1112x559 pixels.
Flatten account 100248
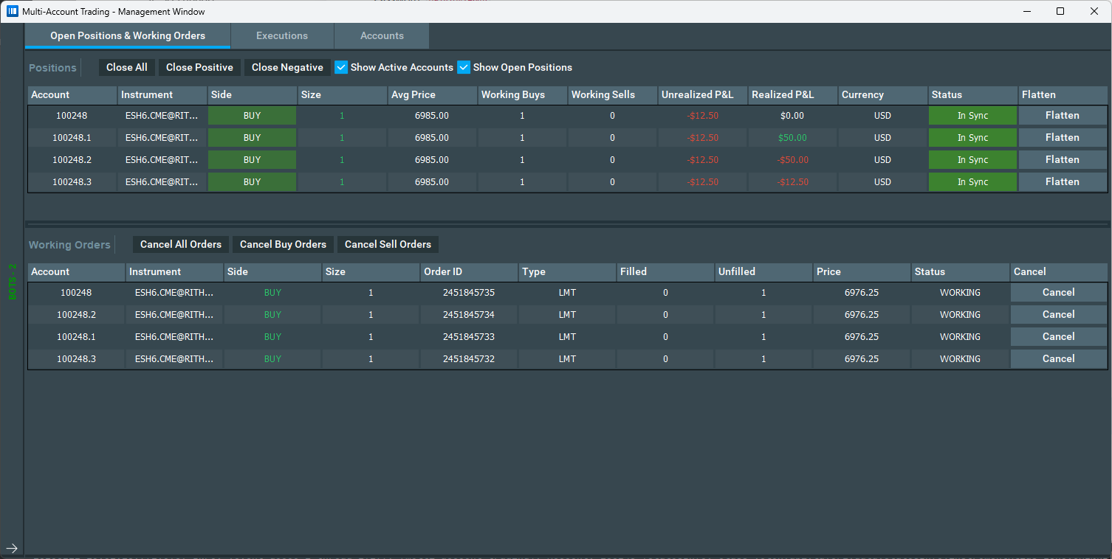[x=1063, y=115]
